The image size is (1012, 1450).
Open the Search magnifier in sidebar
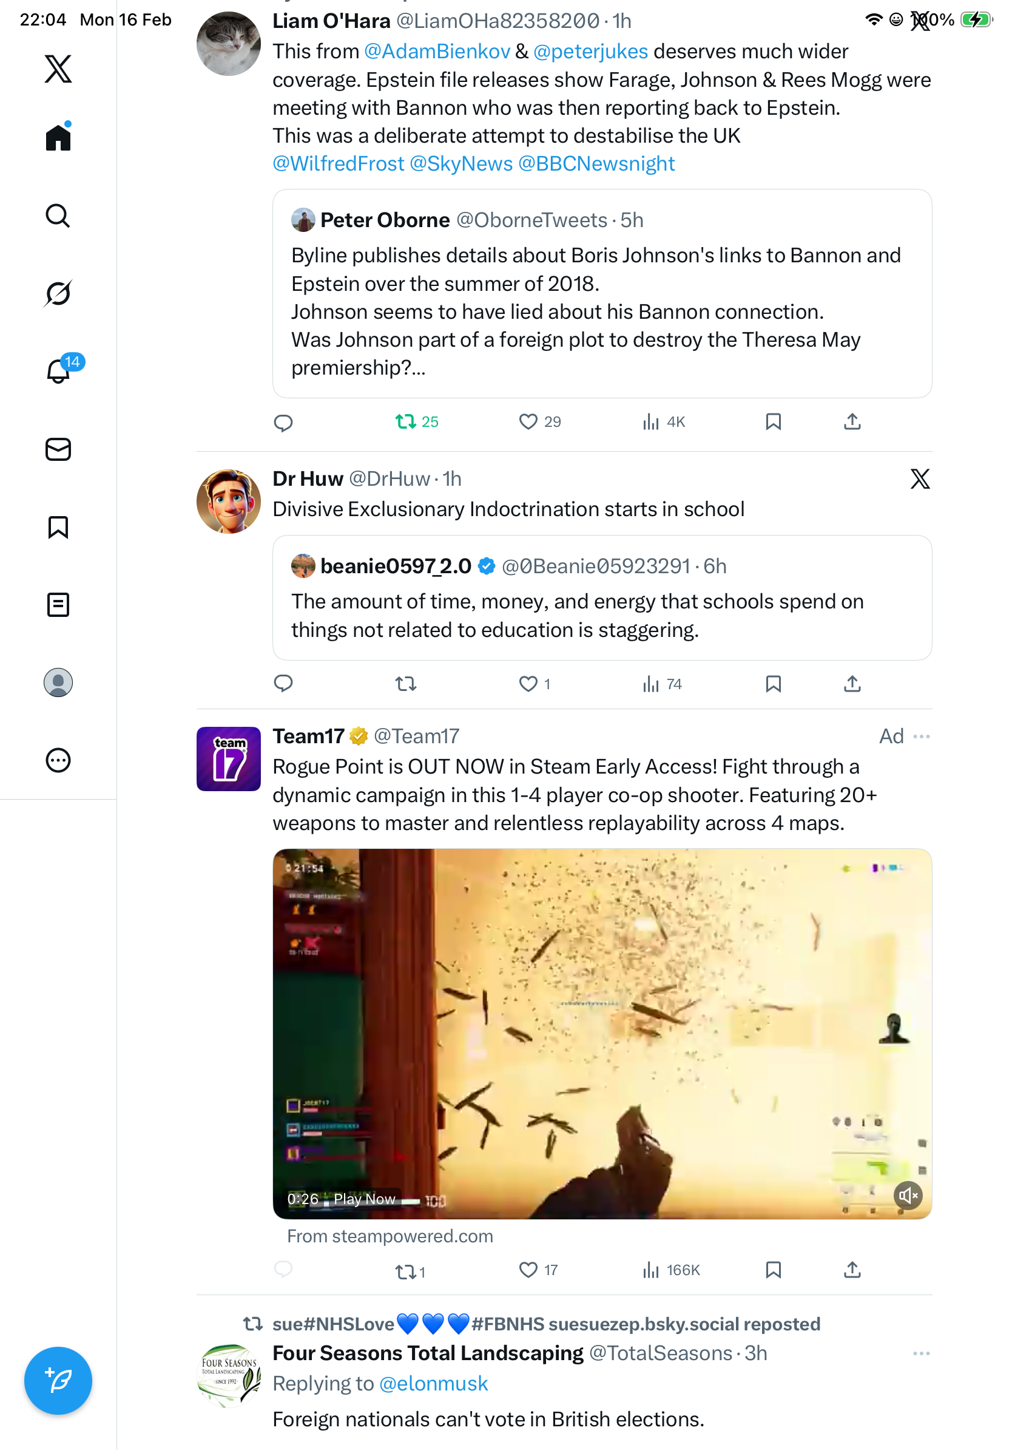click(x=58, y=216)
